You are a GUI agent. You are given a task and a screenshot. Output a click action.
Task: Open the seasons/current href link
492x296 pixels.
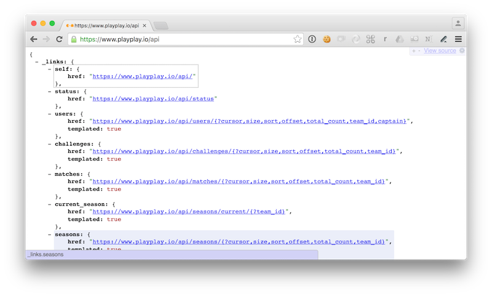pyautogui.click(x=189, y=211)
